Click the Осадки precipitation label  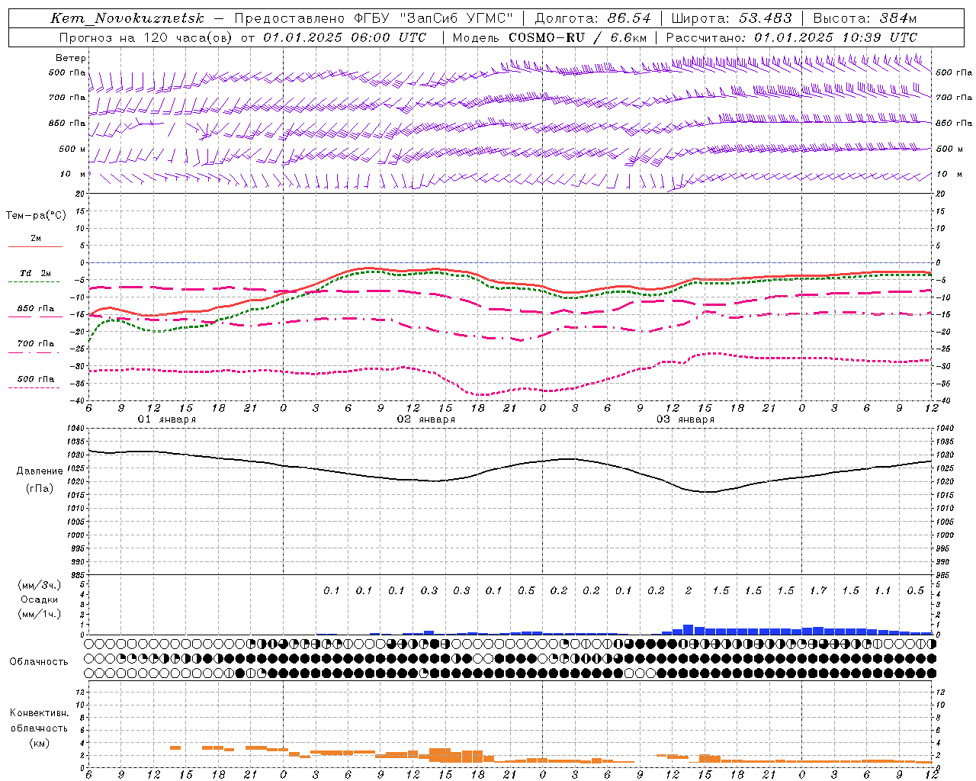pyautogui.click(x=39, y=599)
